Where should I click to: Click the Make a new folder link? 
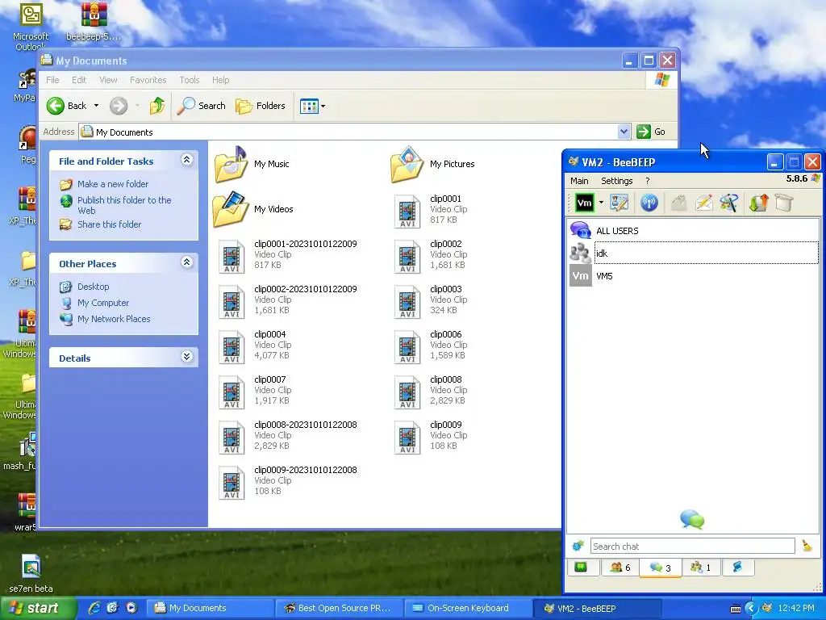click(x=113, y=184)
